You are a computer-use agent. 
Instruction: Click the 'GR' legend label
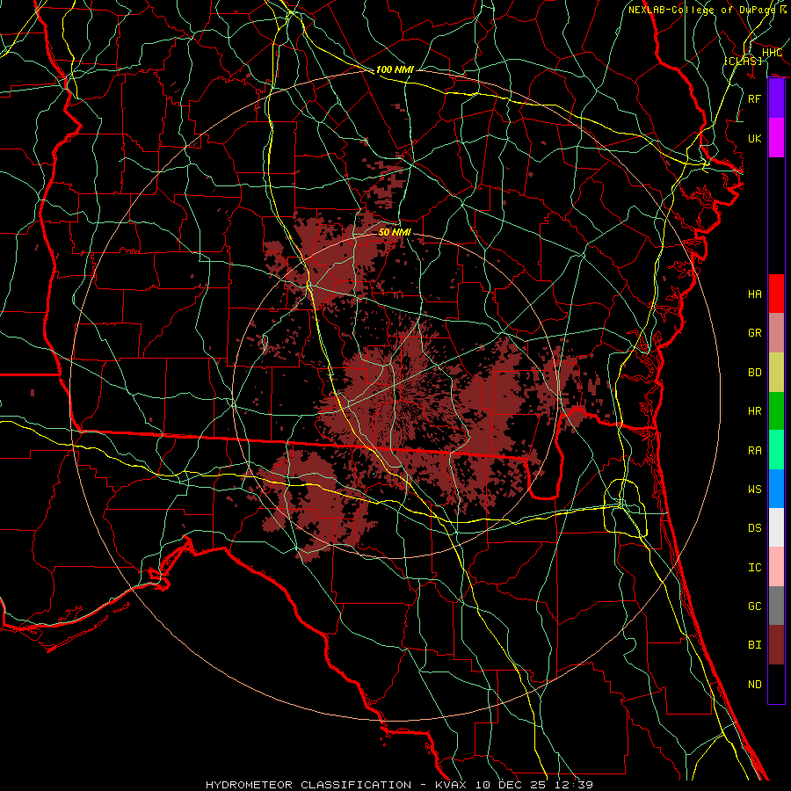[x=755, y=333]
